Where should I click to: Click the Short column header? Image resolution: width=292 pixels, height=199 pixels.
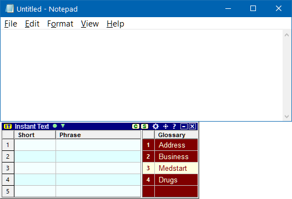(35, 135)
